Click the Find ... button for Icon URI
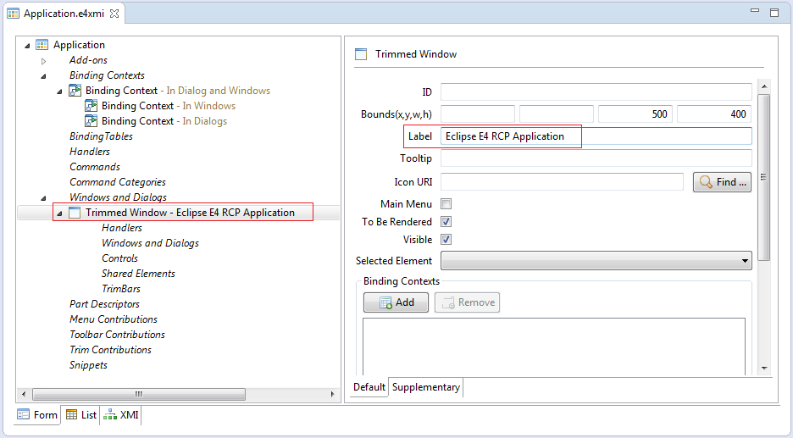Image resolution: width=793 pixels, height=438 pixels. click(722, 182)
